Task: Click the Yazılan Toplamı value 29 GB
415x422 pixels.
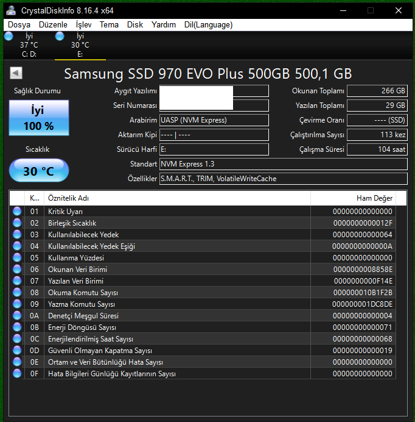Action: 377,105
